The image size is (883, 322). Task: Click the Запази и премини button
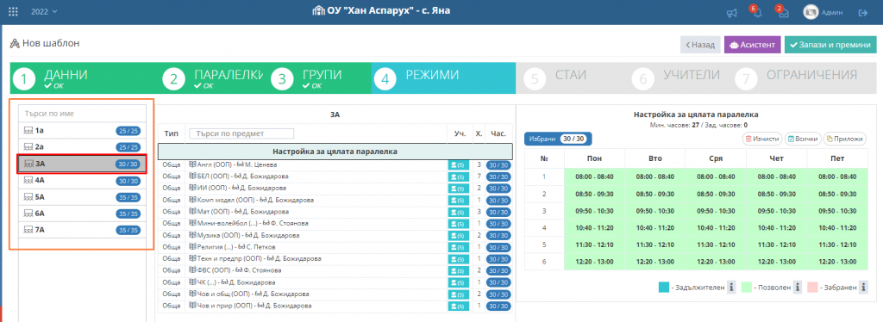click(x=830, y=45)
